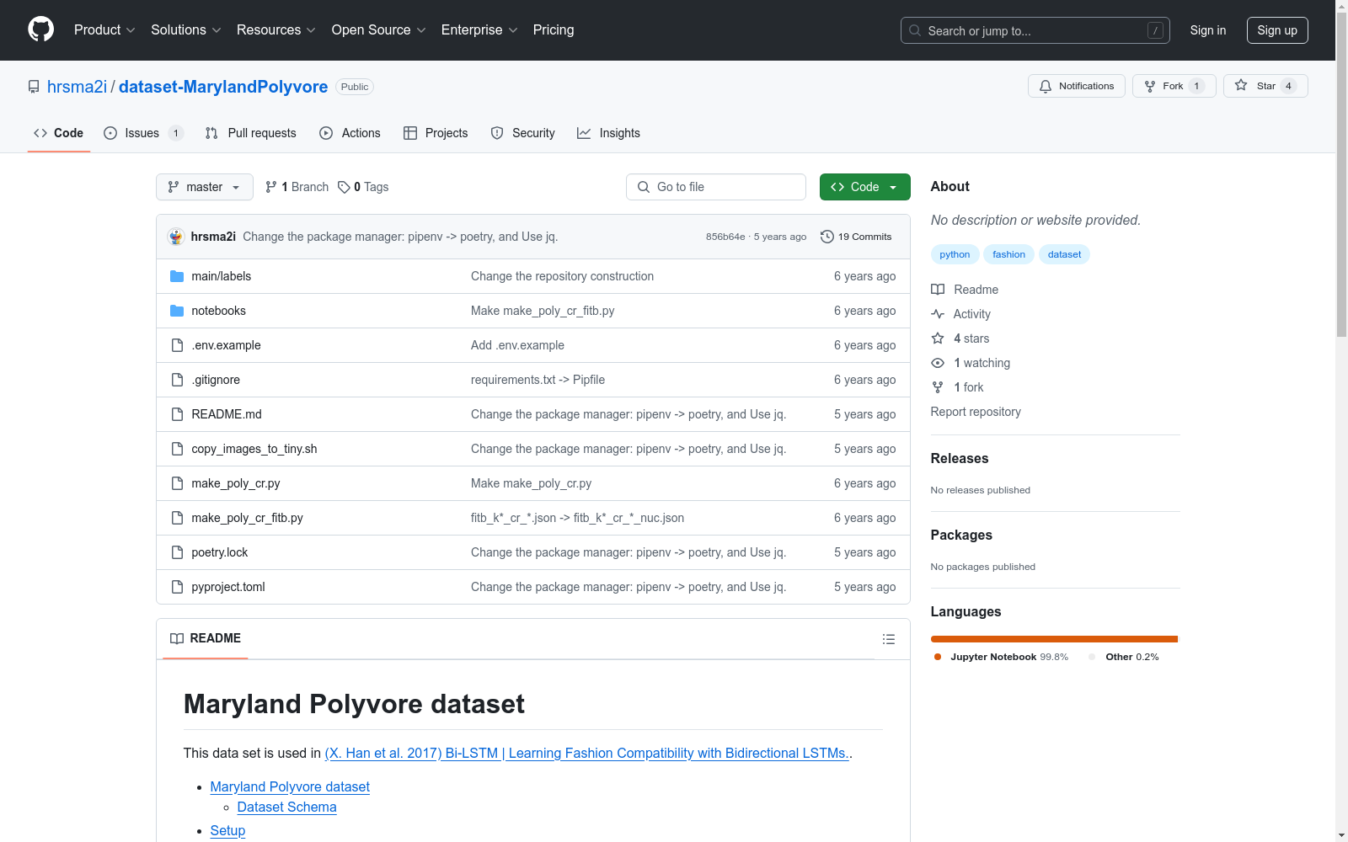Image resolution: width=1348 pixels, height=842 pixels.
Task: Expand the Solutions menu
Action: click(x=186, y=29)
